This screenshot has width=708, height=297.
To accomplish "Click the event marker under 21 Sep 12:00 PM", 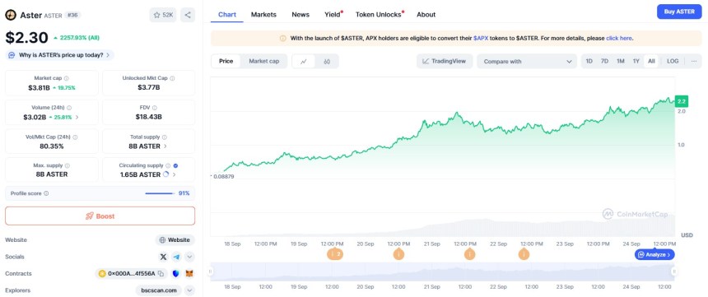I will 469,254.
